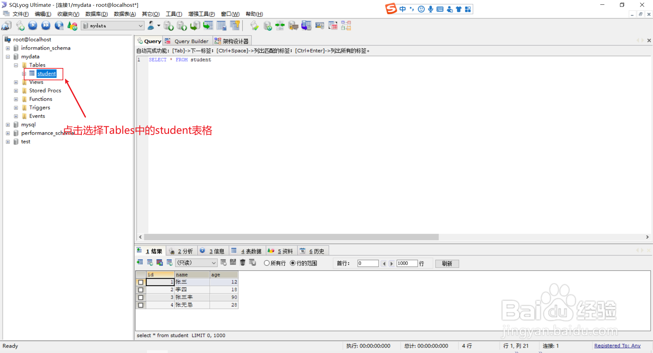Switch to the 3 信息 tab
653x353 pixels.
213,251
